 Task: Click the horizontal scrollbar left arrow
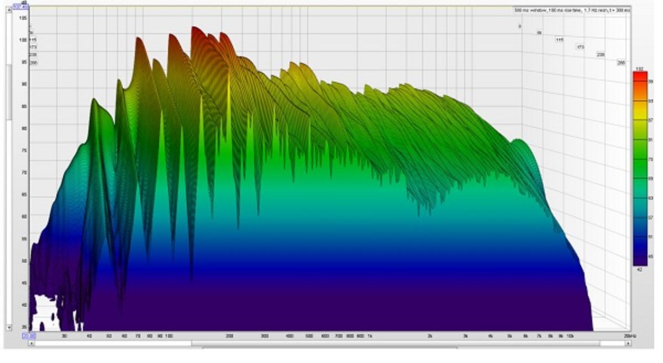tap(31, 343)
